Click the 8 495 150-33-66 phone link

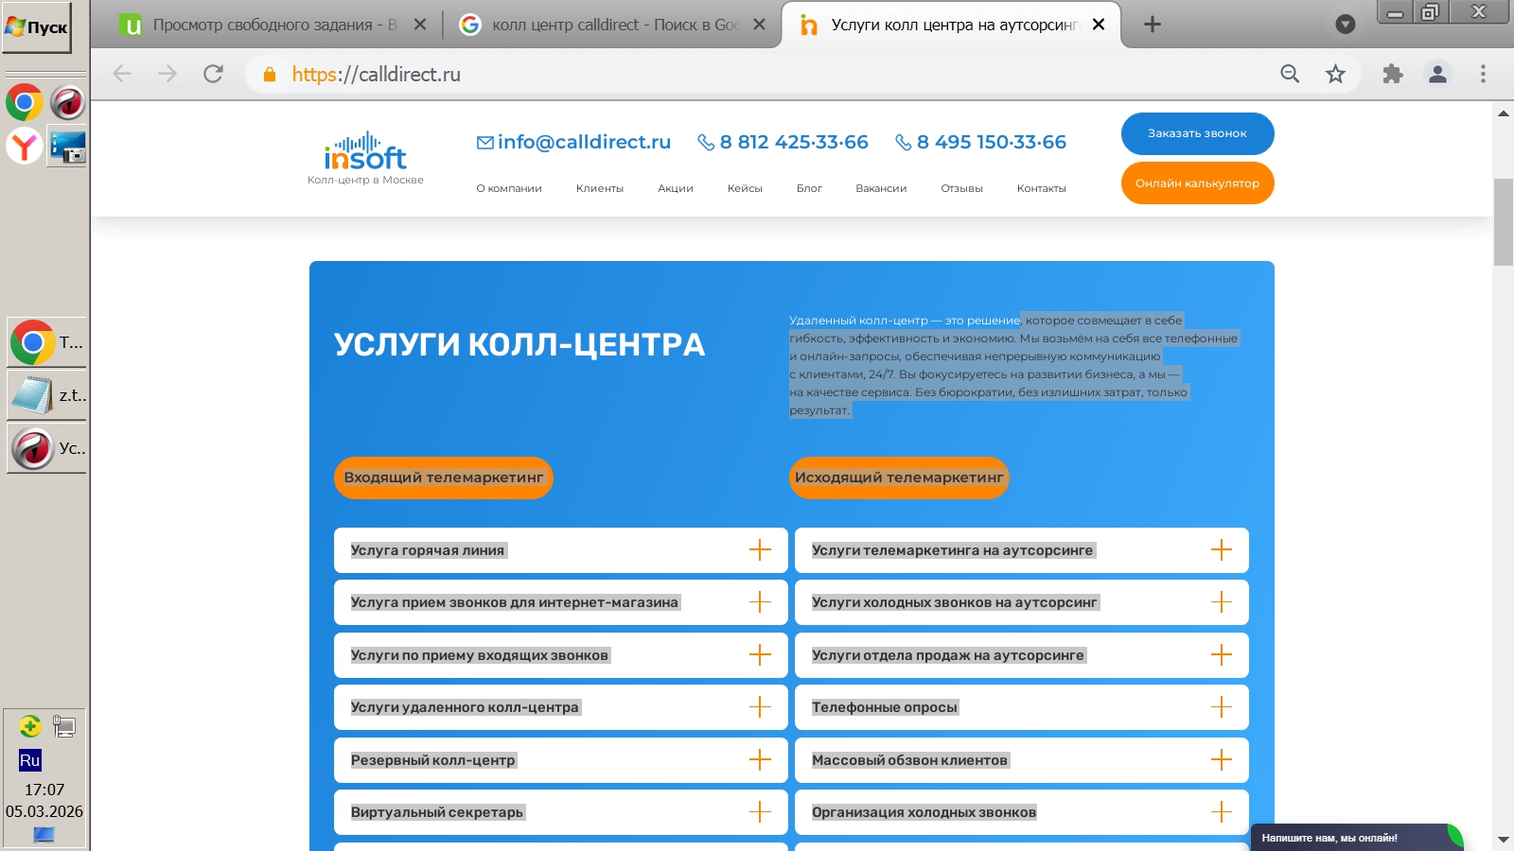(980, 142)
